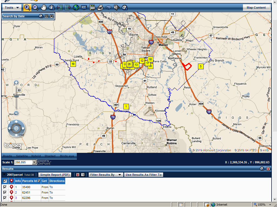Viewport: 277px width, 207px height.
Task: Close the Search by Date panel
Action: [x=52, y=16]
